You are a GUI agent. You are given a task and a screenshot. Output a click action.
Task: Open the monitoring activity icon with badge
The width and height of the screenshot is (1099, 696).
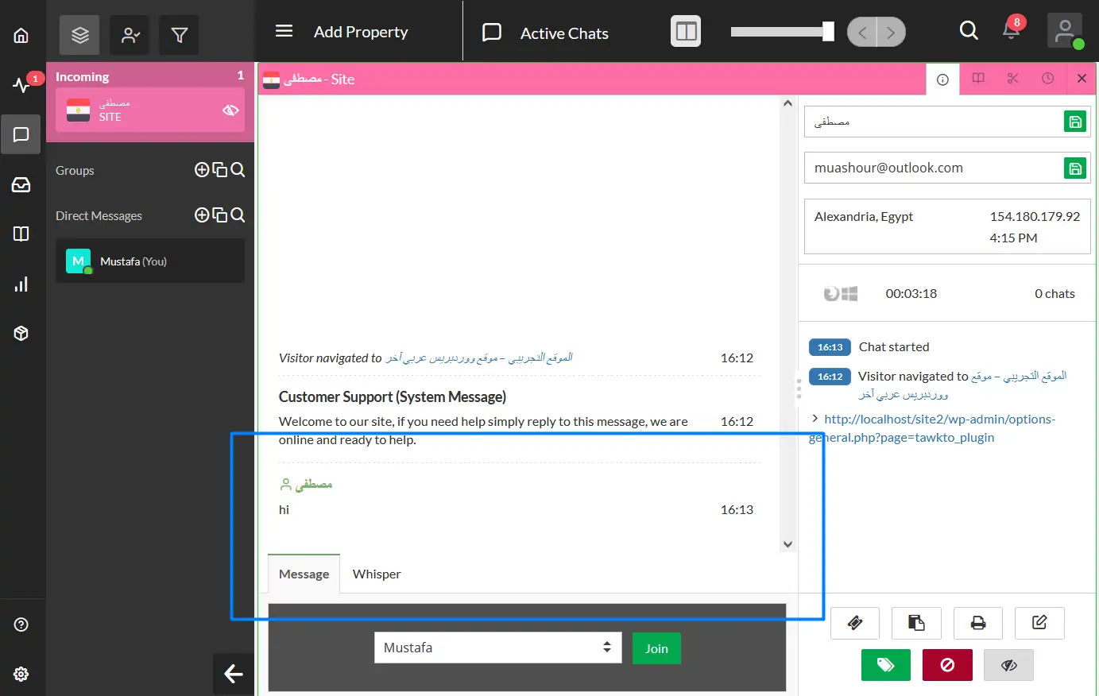click(21, 85)
